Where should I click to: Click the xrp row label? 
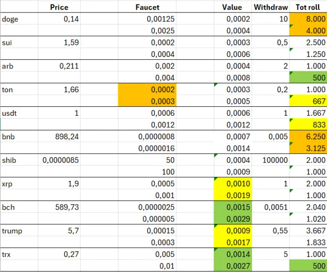pyautogui.click(x=19, y=183)
